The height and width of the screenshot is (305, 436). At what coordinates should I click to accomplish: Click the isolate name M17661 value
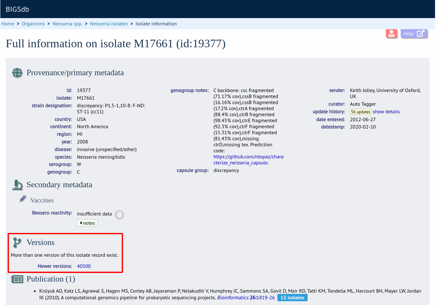(86, 98)
